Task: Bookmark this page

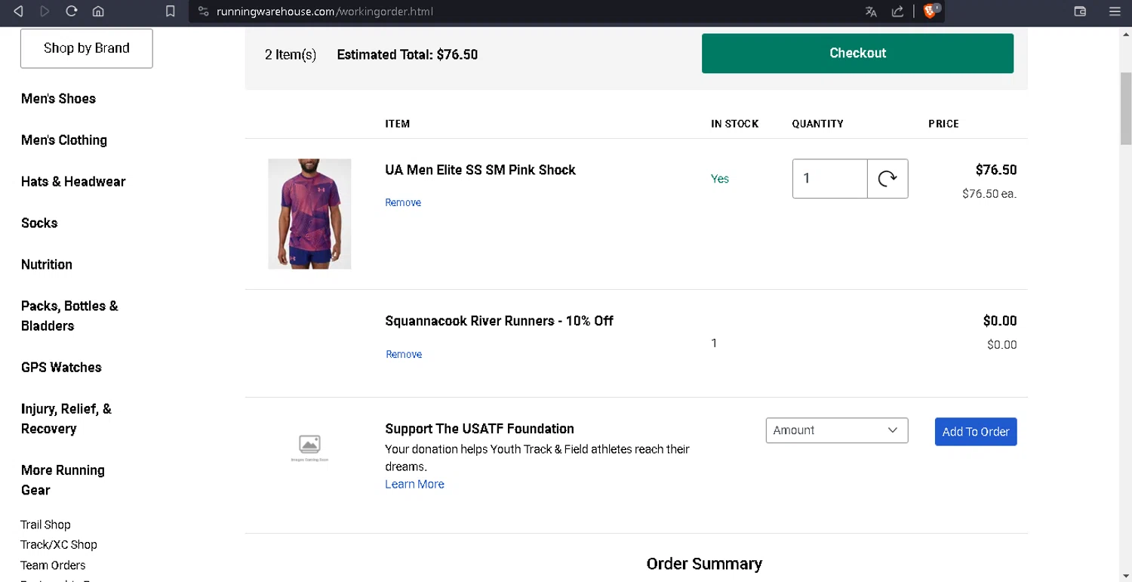Action: [171, 11]
